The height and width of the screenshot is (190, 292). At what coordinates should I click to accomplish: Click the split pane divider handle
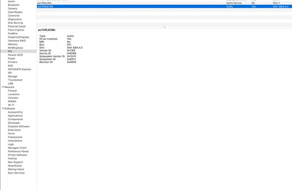coord(164,27)
